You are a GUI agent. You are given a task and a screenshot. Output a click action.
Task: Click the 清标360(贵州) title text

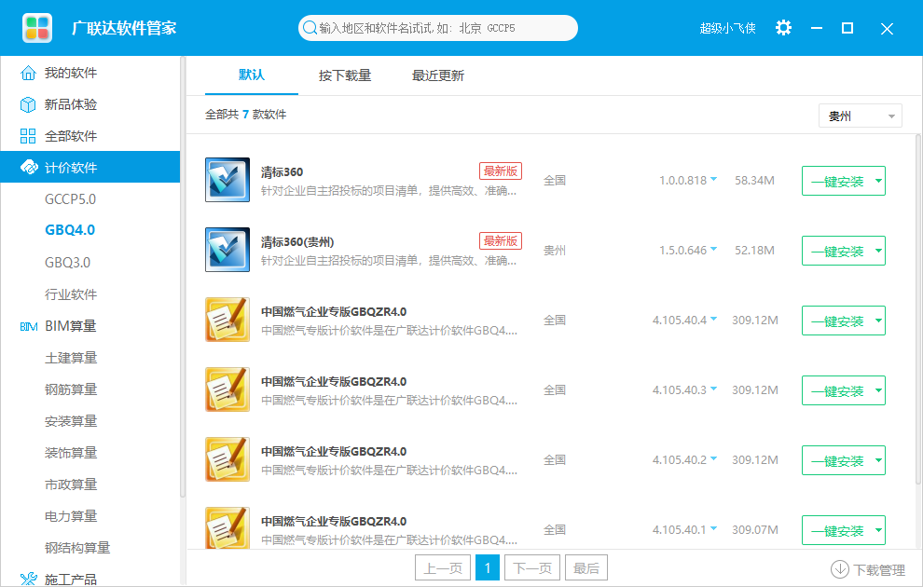point(297,242)
